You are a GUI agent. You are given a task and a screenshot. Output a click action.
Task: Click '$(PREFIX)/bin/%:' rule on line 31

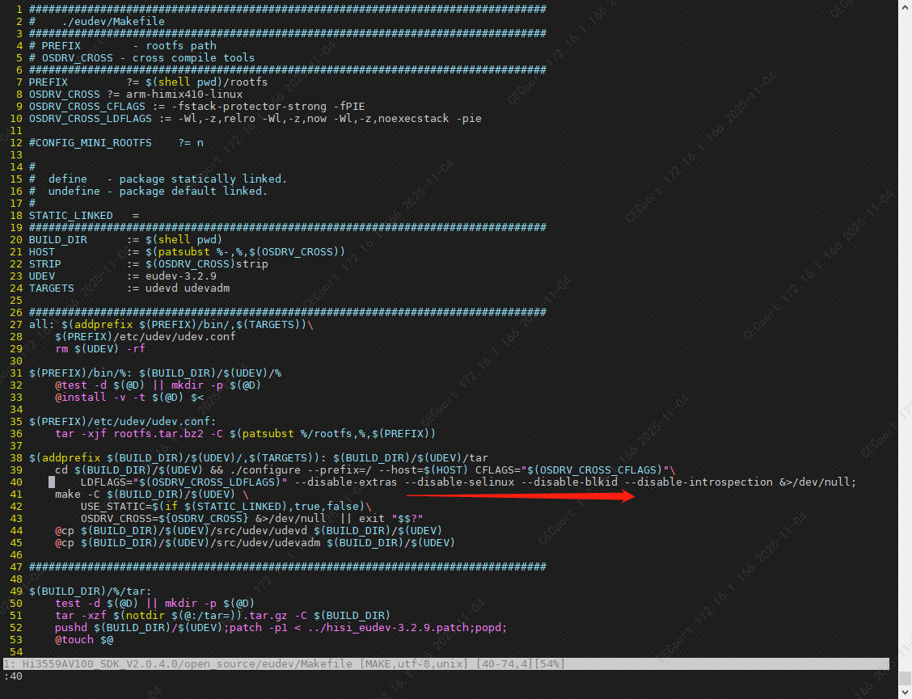pos(80,373)
